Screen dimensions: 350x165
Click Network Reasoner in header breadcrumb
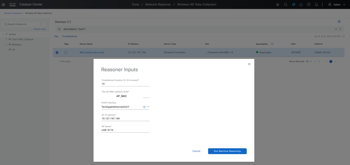[158, 5]
